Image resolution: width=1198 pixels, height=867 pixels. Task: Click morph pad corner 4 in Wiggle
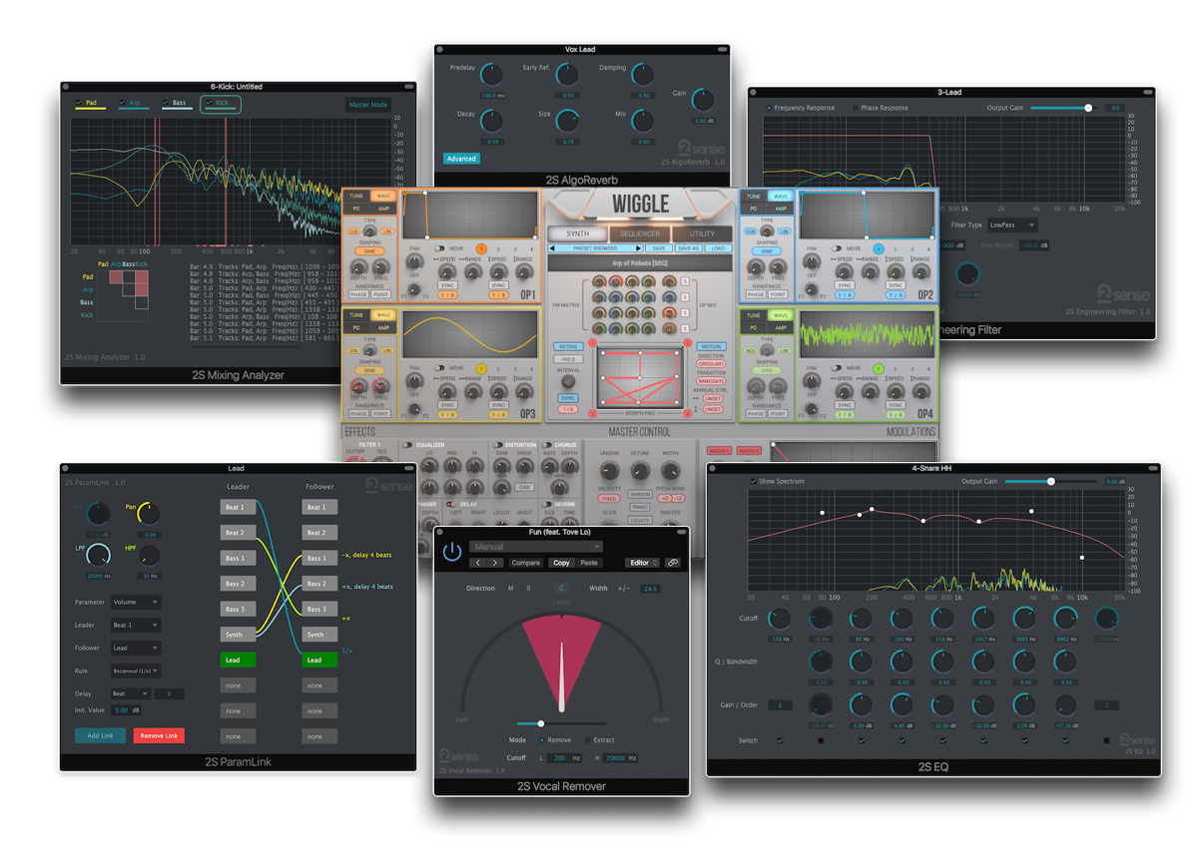click(688, 413)
